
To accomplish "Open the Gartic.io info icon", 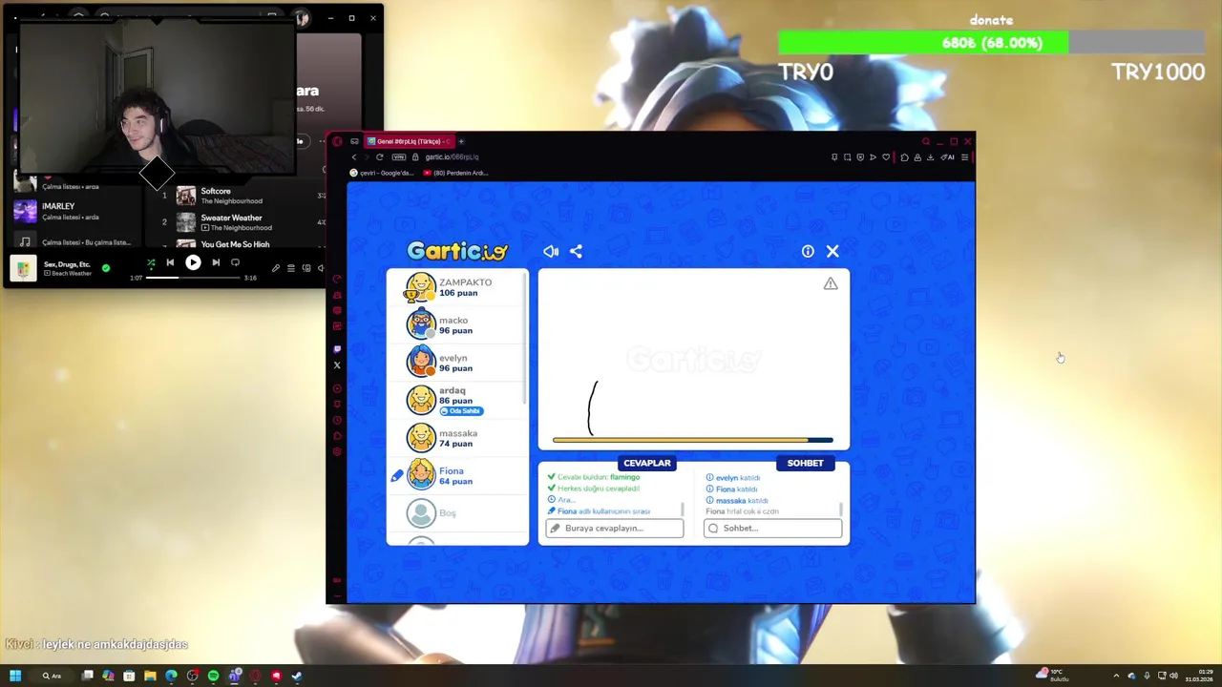I will (x=808, y=251).
